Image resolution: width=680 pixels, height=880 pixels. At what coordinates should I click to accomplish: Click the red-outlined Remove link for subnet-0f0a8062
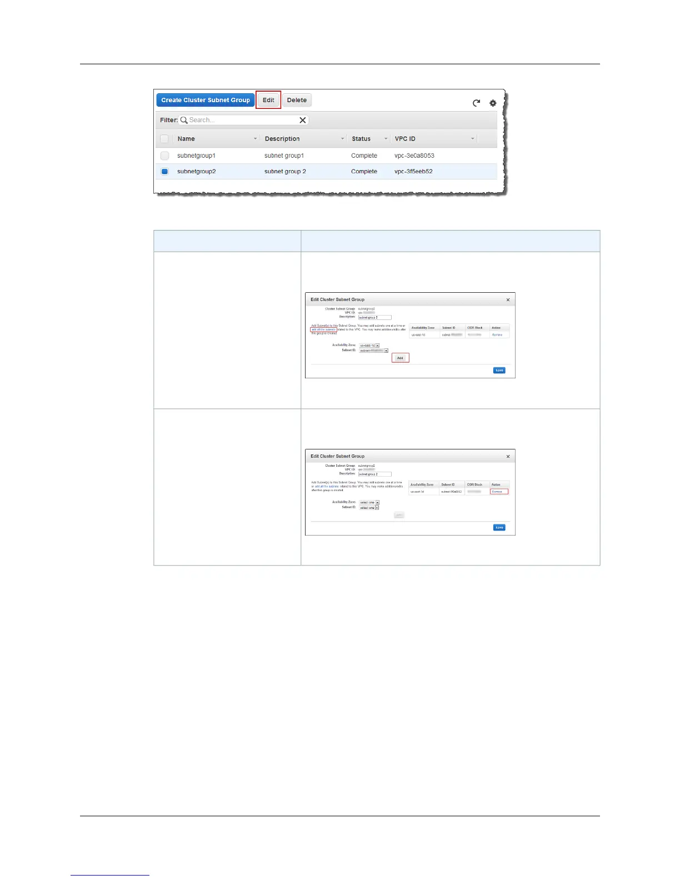(497, 492)
